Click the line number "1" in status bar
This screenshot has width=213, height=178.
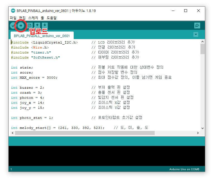click(11, 169)
